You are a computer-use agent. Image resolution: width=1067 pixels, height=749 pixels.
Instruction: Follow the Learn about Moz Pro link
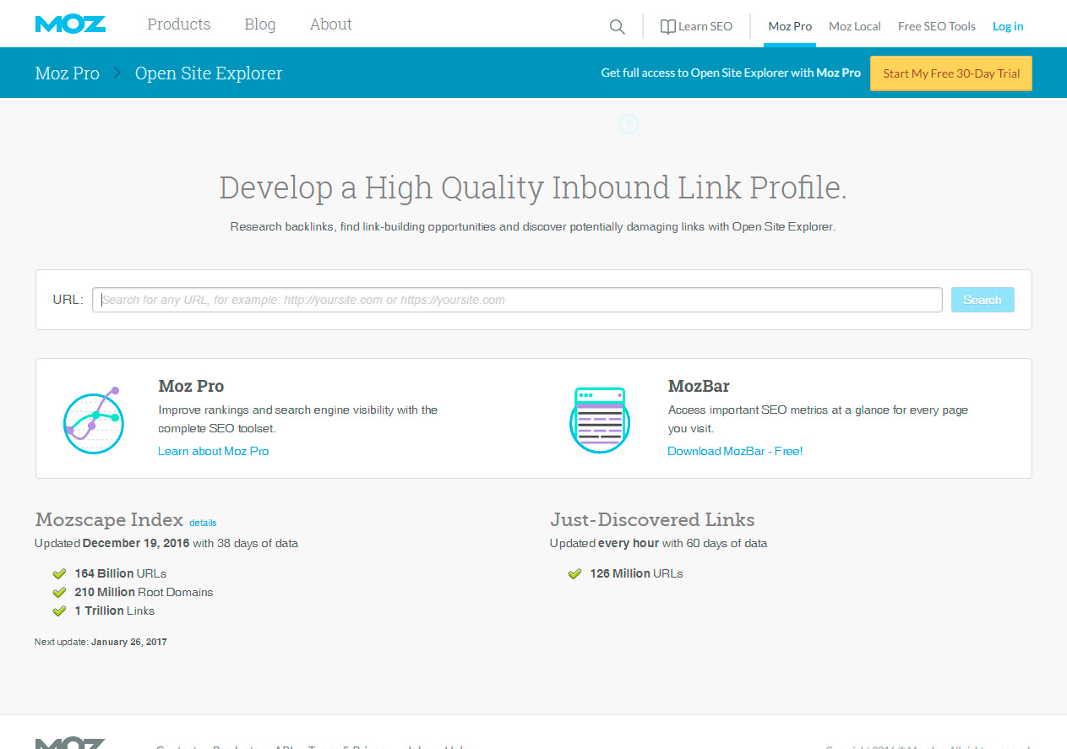point(213,451)
